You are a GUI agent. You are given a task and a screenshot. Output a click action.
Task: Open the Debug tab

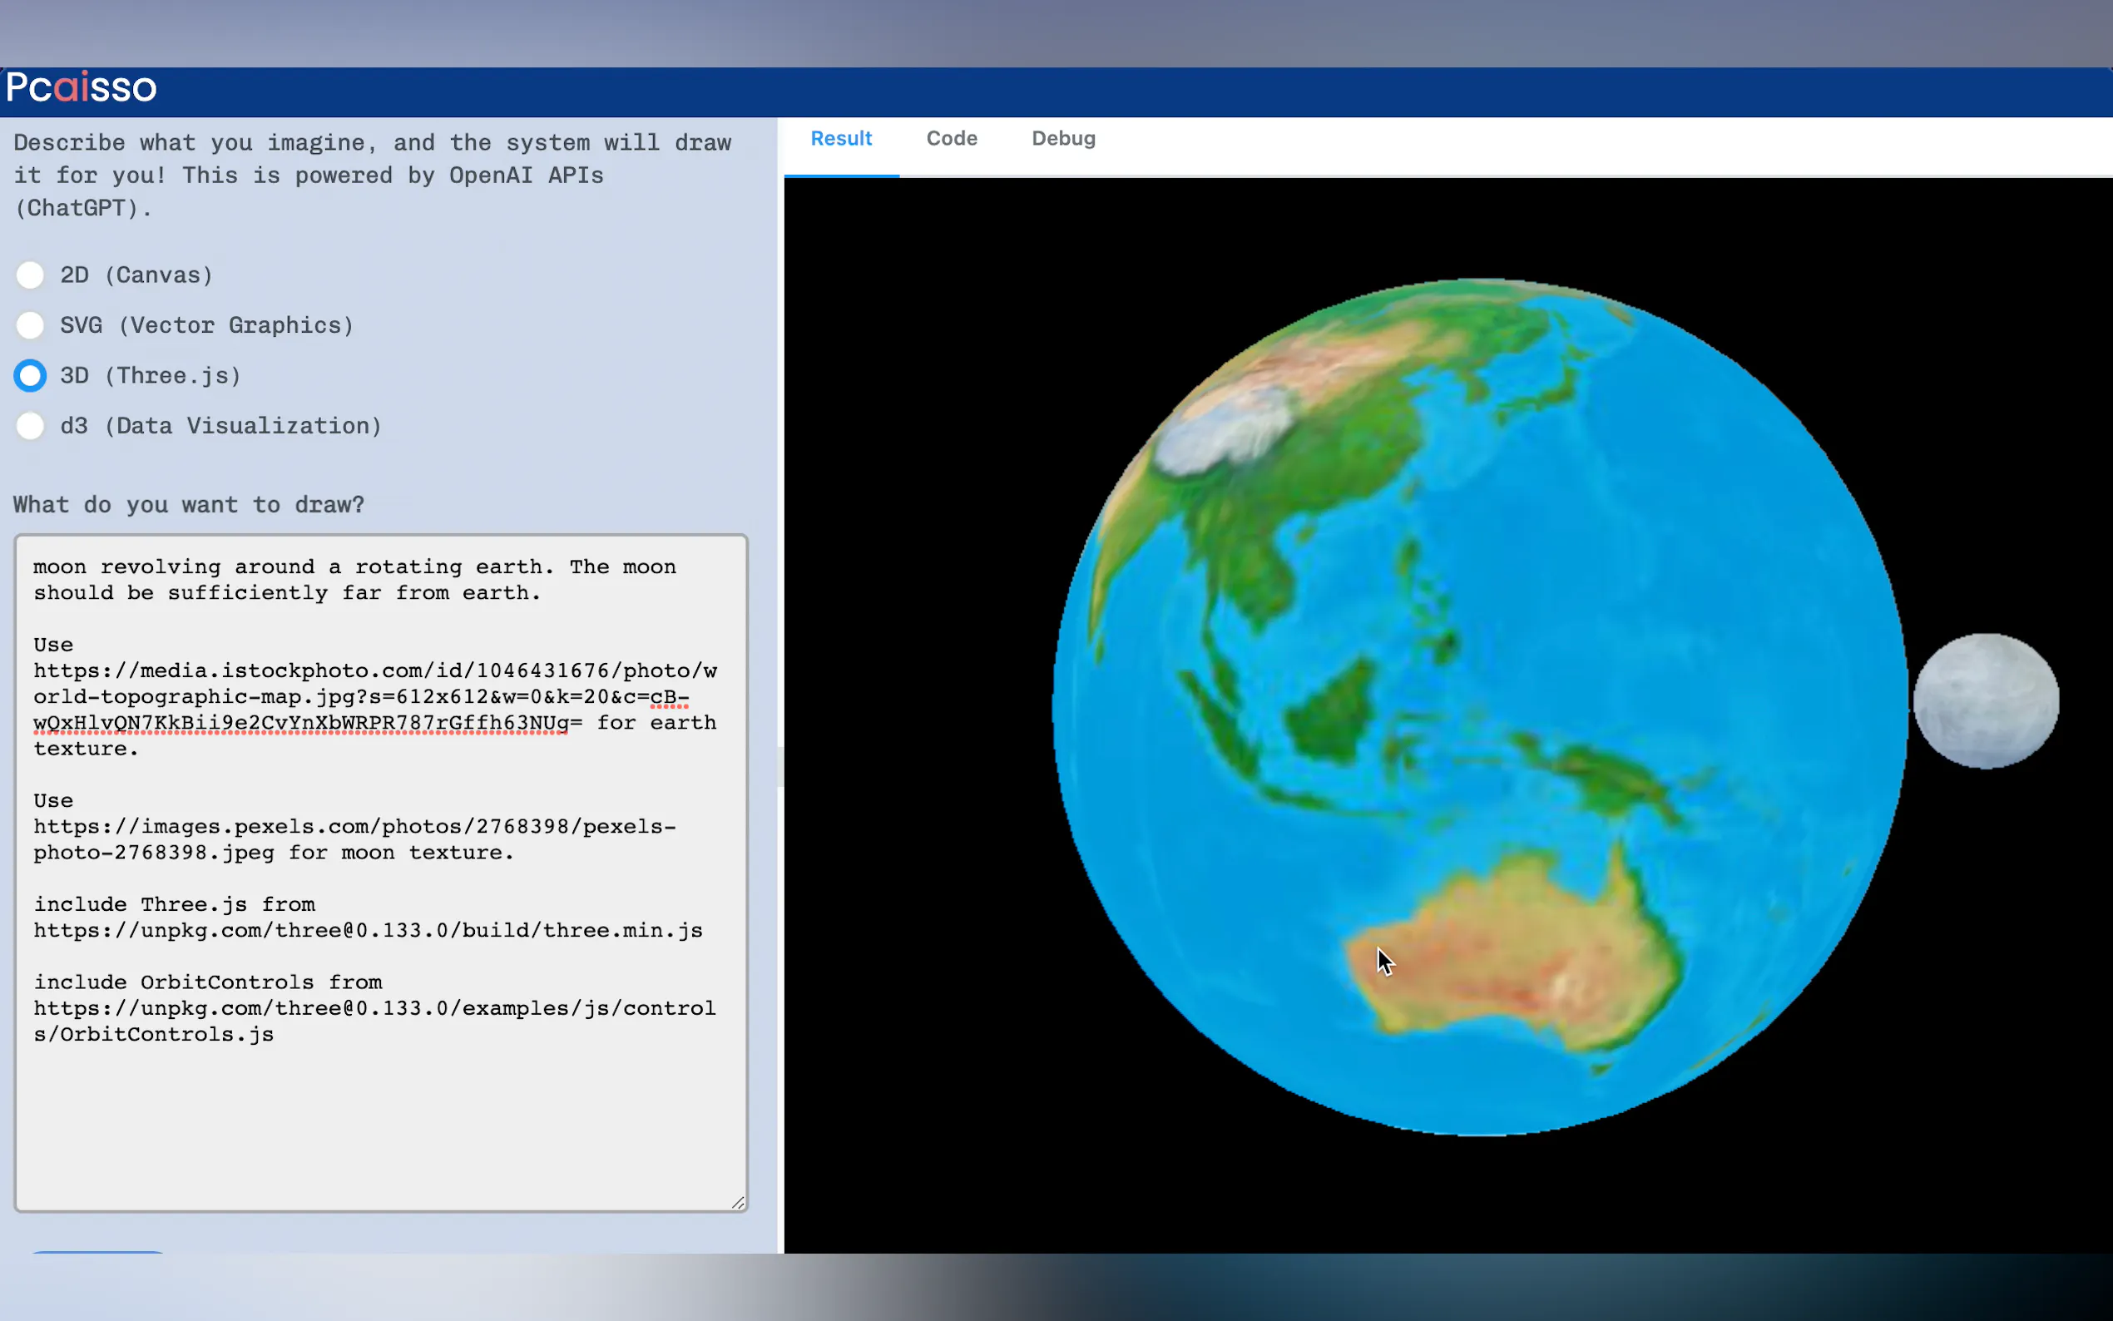coord(1063,139)
